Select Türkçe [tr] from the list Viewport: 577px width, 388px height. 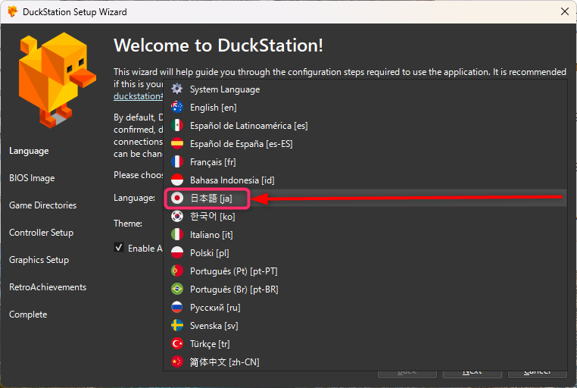pos(210,344)
